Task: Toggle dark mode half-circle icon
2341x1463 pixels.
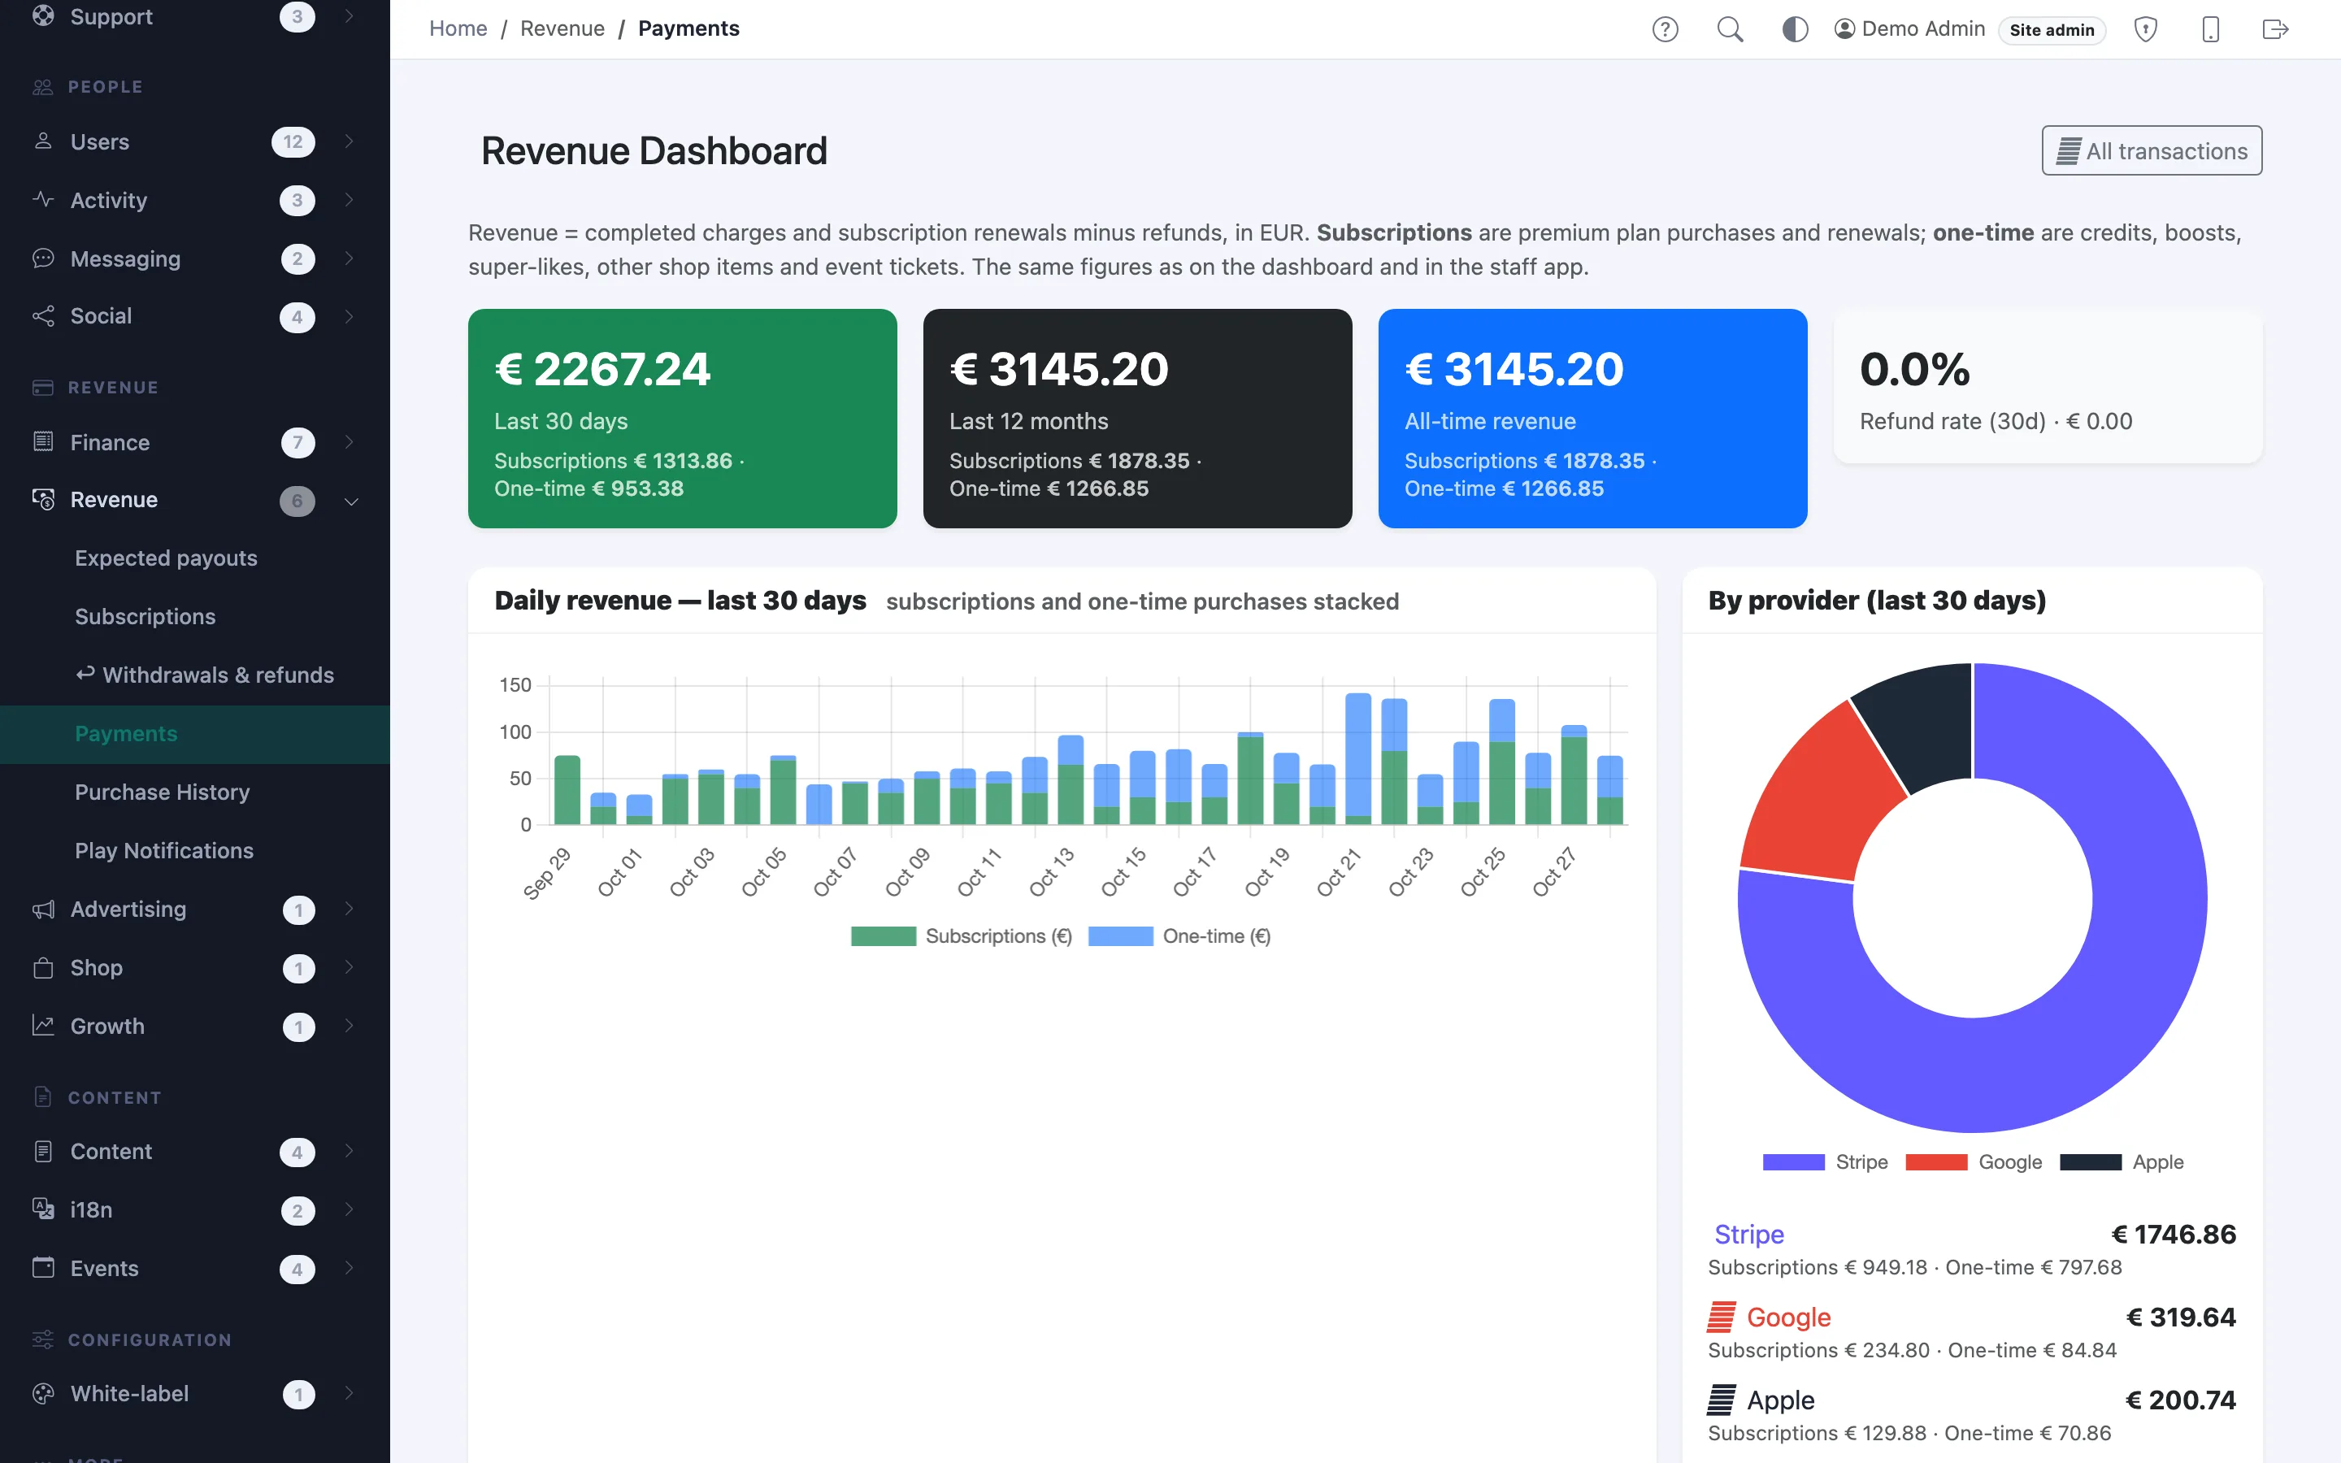Action: point(1795,29)
